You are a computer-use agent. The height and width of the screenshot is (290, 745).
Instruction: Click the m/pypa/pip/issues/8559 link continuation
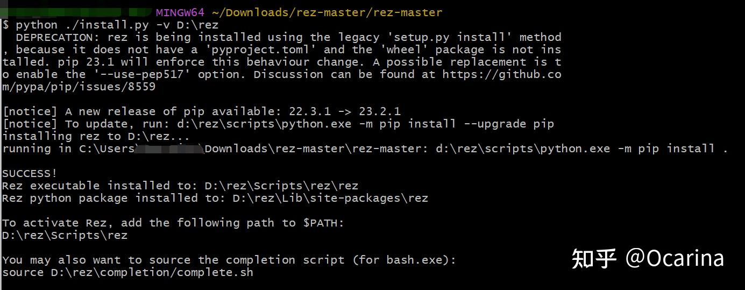tap(79, 87)
